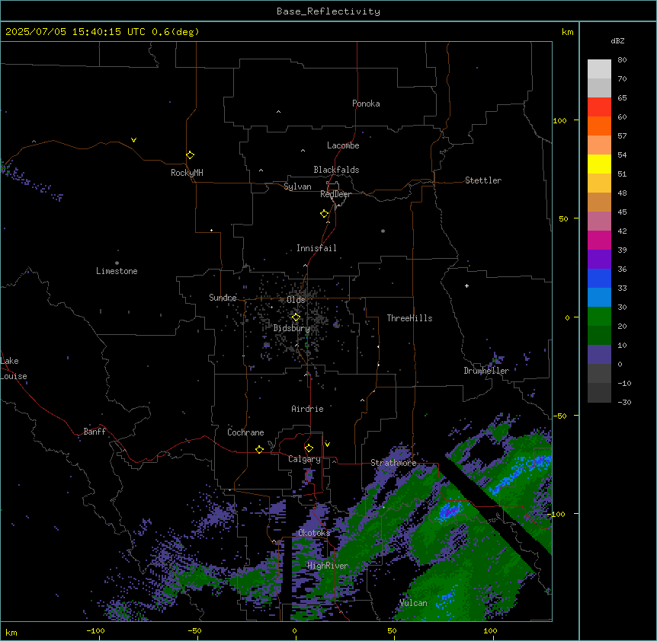Click the ThreeHills label

click(x=409, y=318)
